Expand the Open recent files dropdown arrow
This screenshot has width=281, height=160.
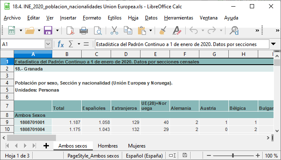click(x=39, y=30)
